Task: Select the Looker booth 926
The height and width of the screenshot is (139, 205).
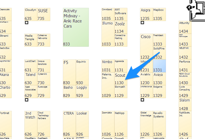Action: [x=82, y=124]
